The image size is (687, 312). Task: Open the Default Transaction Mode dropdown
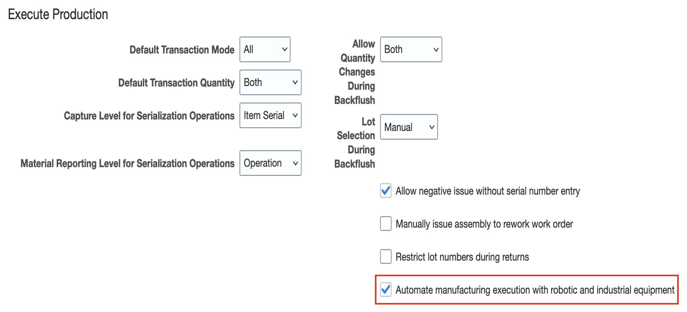(x=265, y=50)
